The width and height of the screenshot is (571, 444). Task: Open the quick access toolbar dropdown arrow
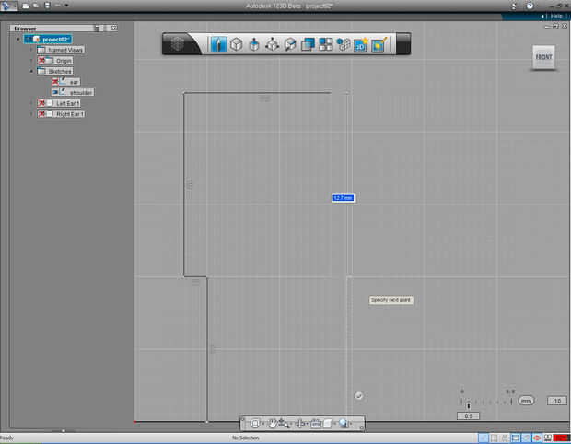click(x=66, y=6)
